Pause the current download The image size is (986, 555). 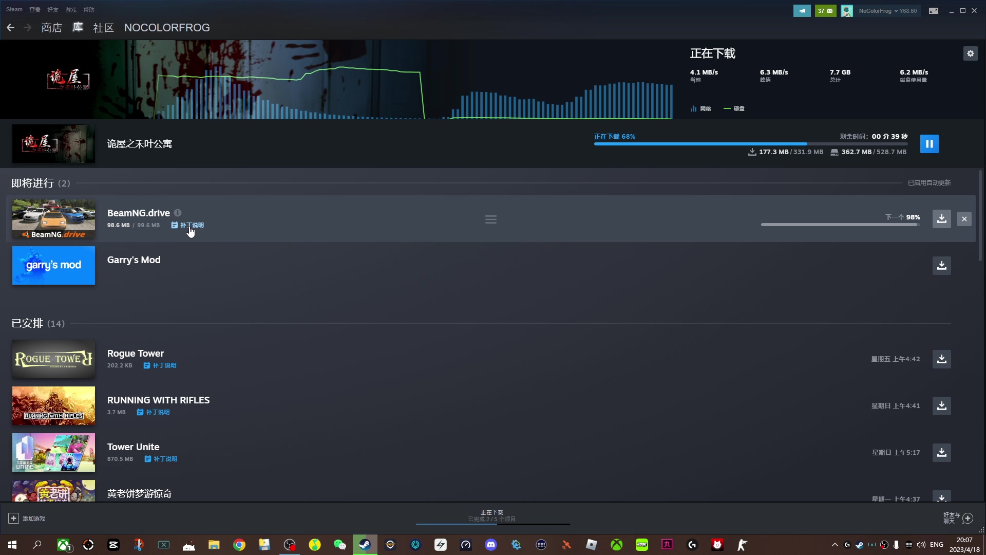[929, 144]
